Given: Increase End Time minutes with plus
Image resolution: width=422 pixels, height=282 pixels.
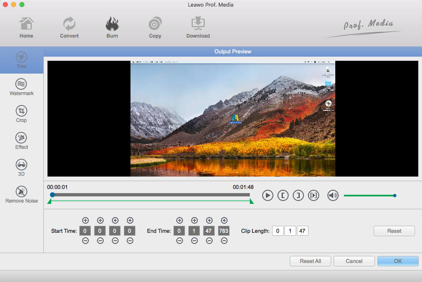Looking at the screenshot, I should coord(194,220).
